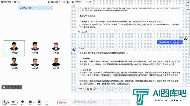Toggle the side panel layout icon
The width and height of the screenshot is (190, 106).
click(x=68, y=2)
